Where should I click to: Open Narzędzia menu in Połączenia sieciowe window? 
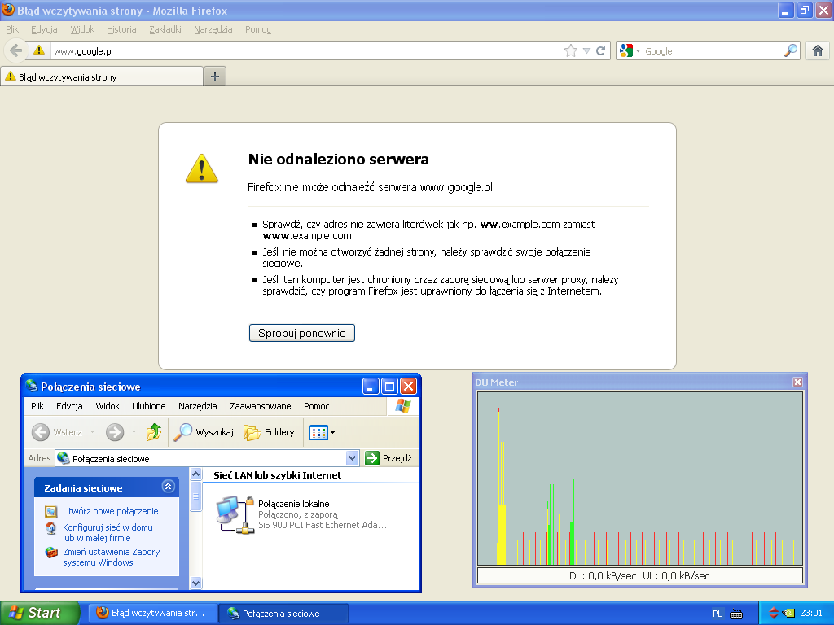(197, 406)
